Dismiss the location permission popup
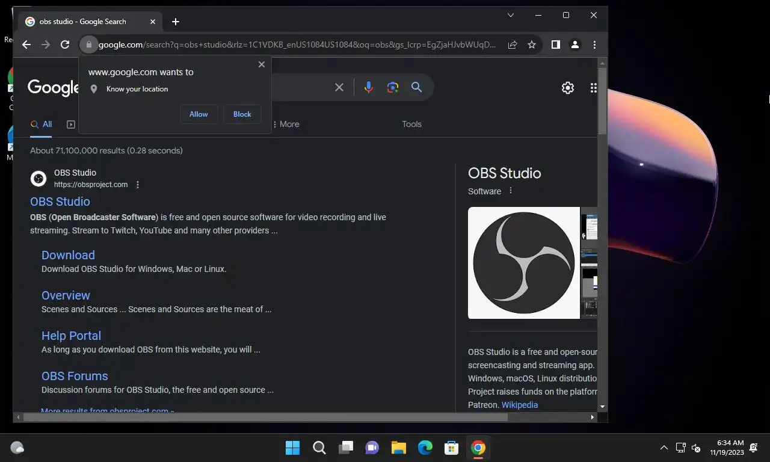 (262, 64)
